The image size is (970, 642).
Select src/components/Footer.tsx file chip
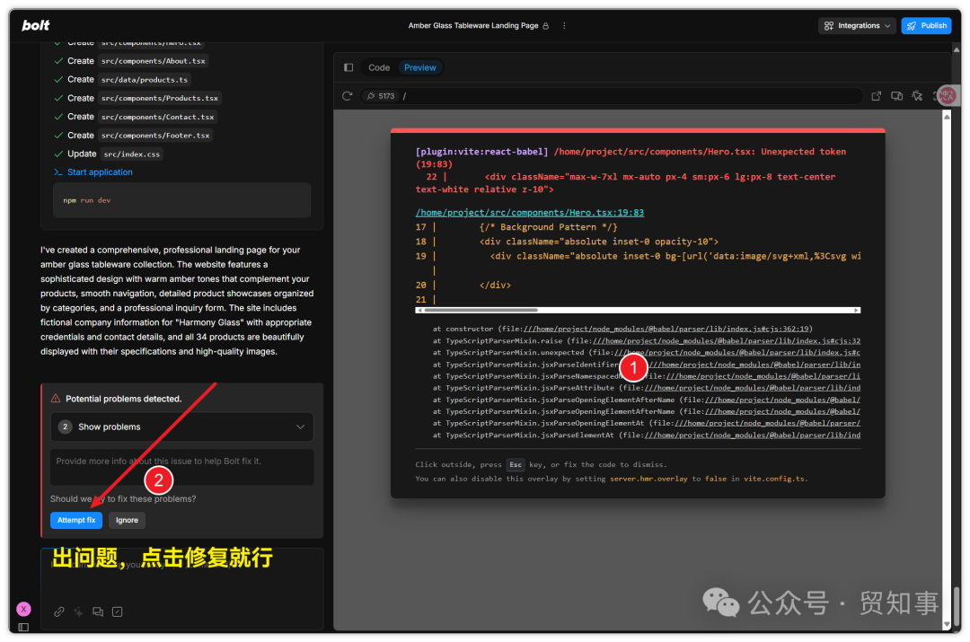pyautogui.click(x=155, y=135)
